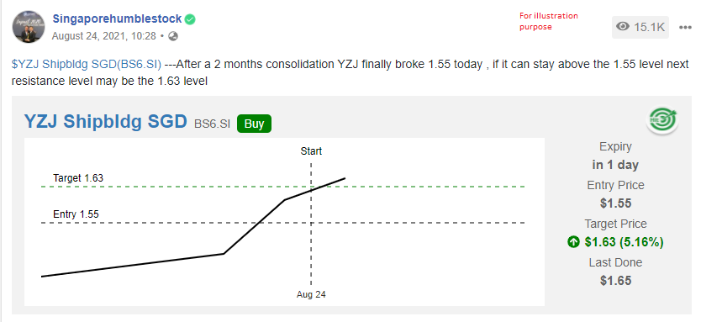Click the green target hit bullseye icon
701x322 pixels.
(662, 121)
